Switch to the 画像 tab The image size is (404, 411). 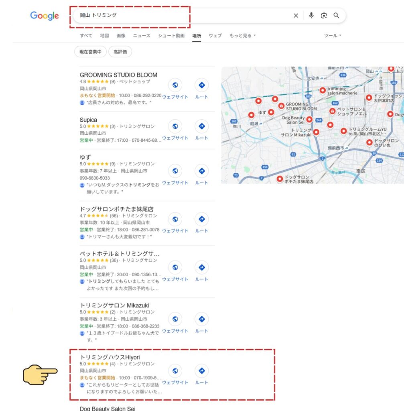pyautogui.click(x=121, y=36)
